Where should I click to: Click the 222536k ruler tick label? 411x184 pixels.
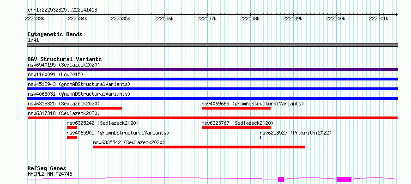(x=164, y=19)
